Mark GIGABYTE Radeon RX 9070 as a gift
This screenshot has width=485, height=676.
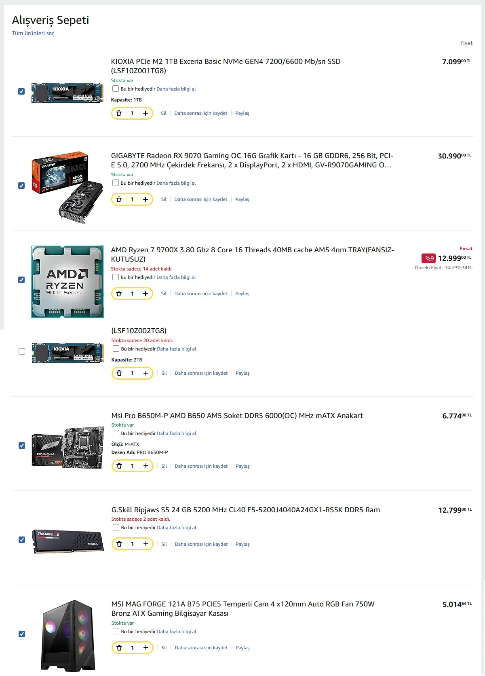[116, 183]
